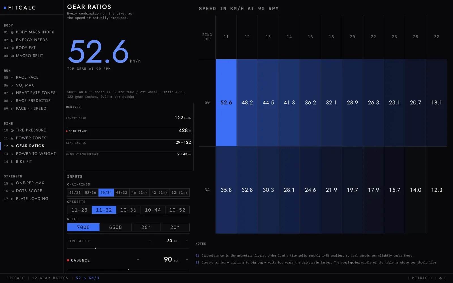This screenshot has width=453, height=283.
Task: Choose the 52/36 chainring option
Action: coord(91,193)
